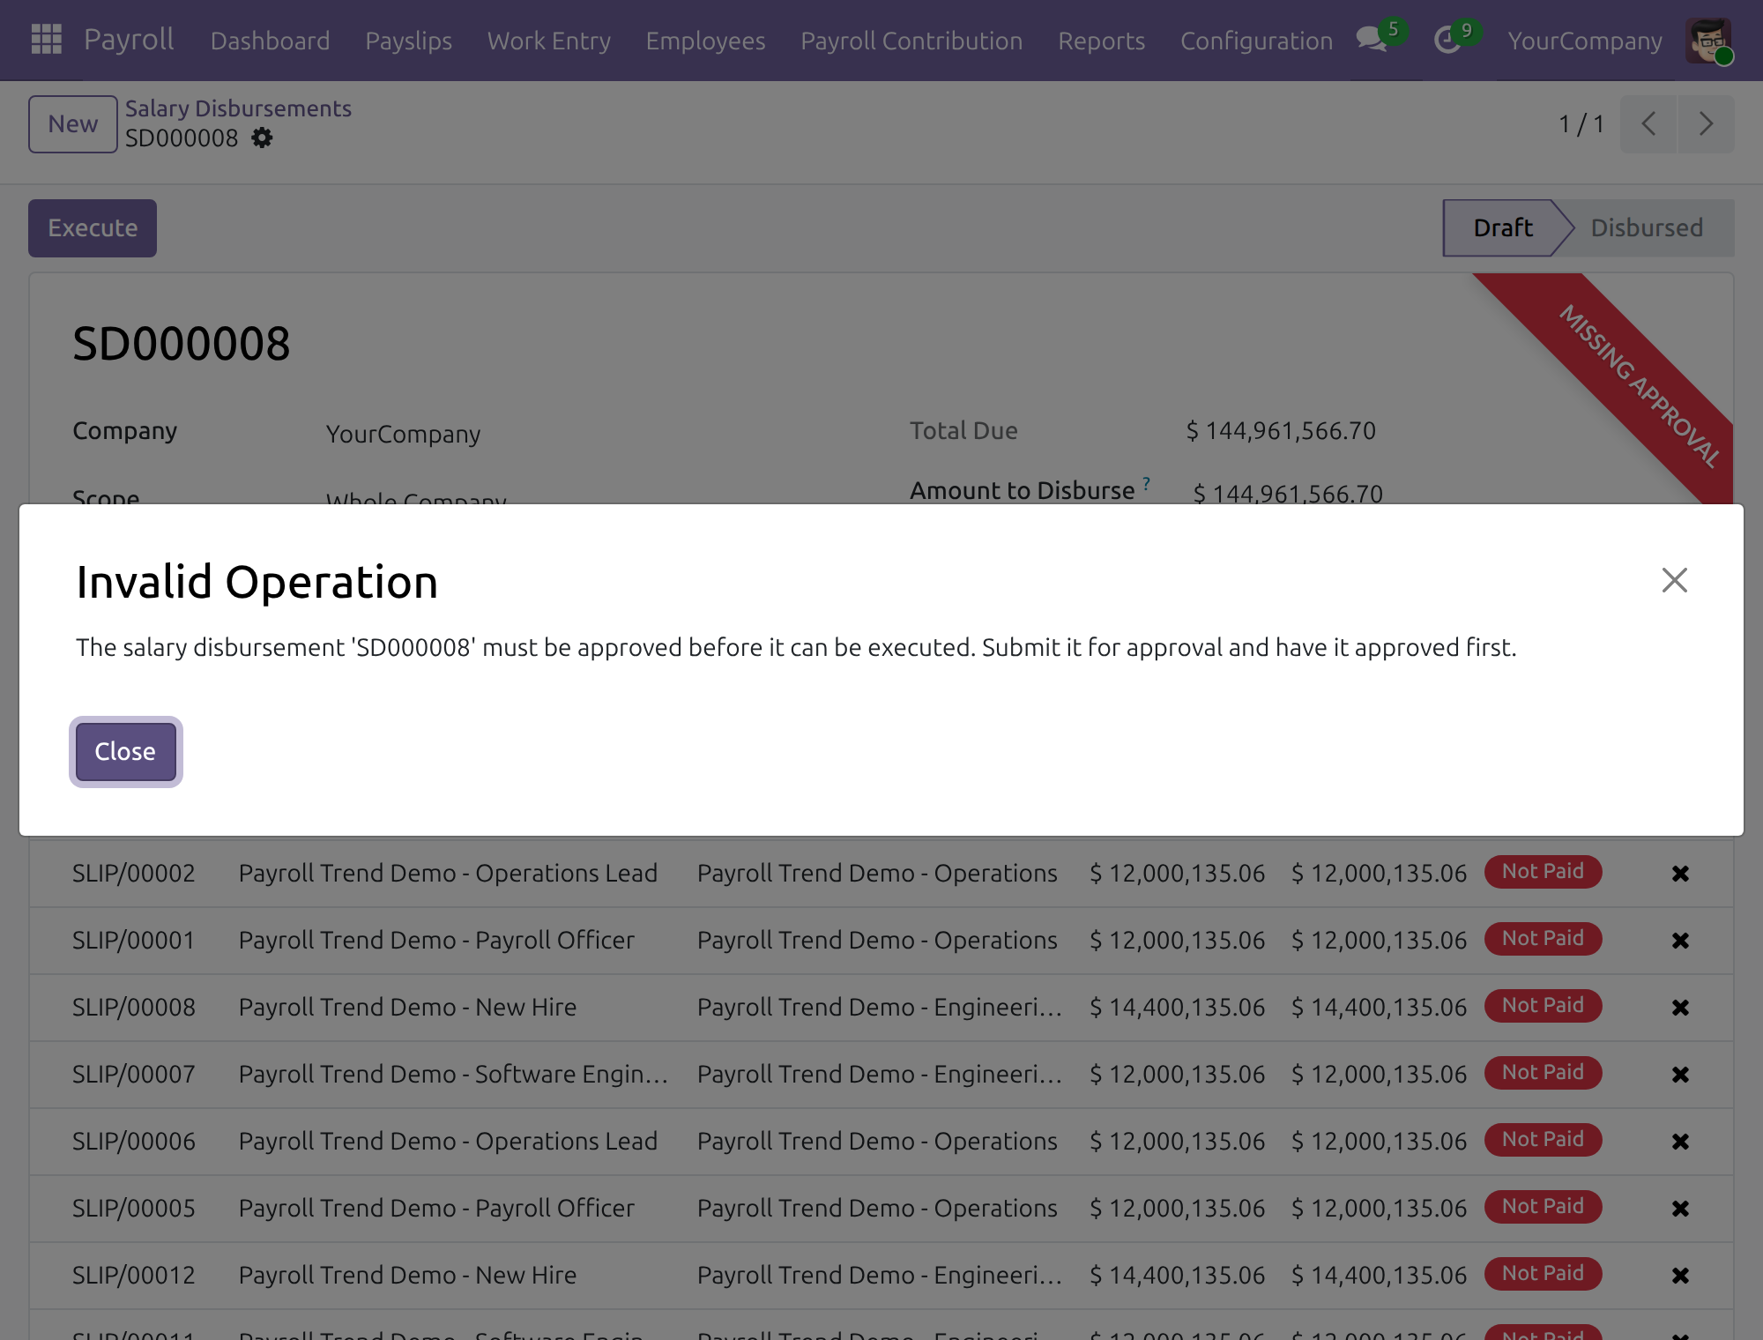Open the Configuration menu
Image resolution: width=1763 pixels, height=1340 pixels.
tap(1256, 41)
